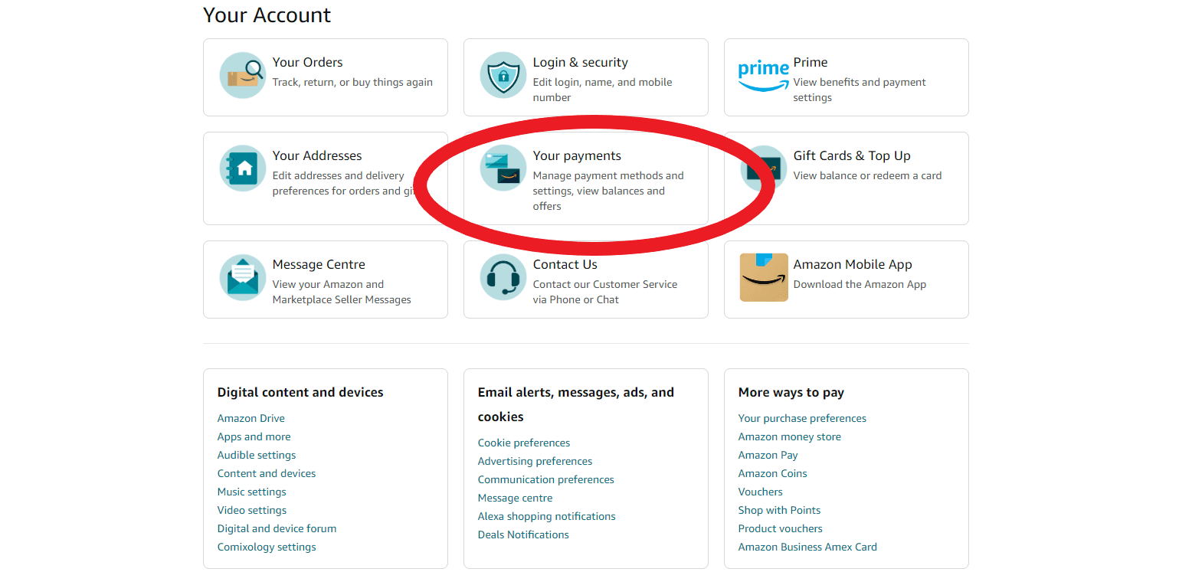
Task: Open Advertising preferences link
Action: tap(535, 461)
